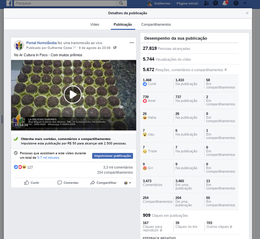Type in the Pesquisar search field
This screenshot has width=260, height=239.
coord(66,3)
